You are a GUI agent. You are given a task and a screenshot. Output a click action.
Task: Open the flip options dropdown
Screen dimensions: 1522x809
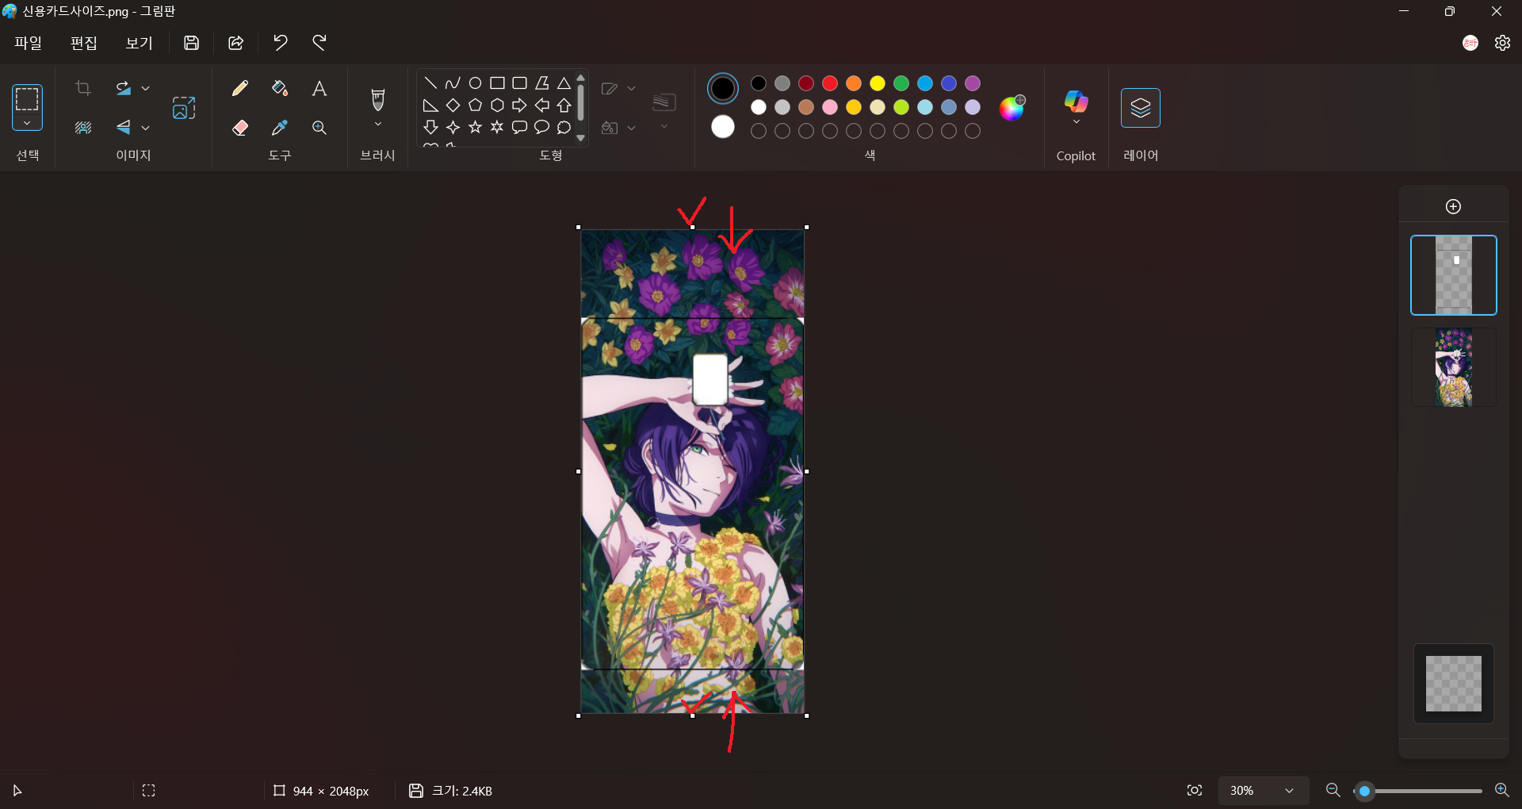(x=146, y=128)
